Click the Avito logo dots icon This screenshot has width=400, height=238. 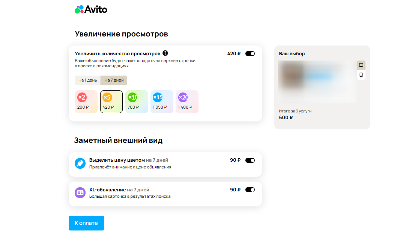(78, 9)
